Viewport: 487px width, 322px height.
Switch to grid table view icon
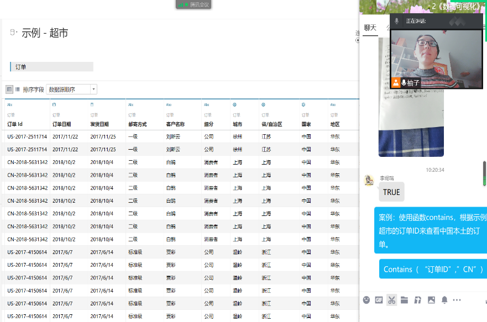pos(9,89)
